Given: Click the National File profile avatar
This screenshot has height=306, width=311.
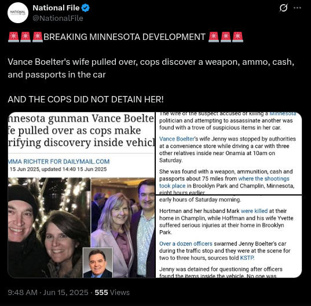Looking at the screenshot, I should (18, 13).
